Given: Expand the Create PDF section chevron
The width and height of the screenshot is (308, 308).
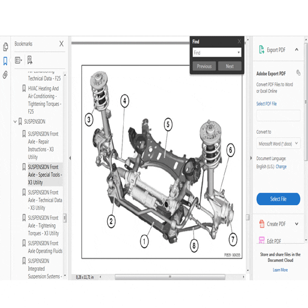Looking at the screenshot, I should click(297, 224).
